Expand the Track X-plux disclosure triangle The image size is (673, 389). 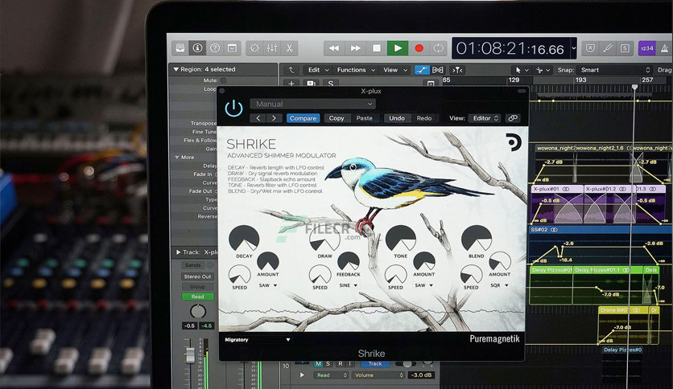point(178,252)
